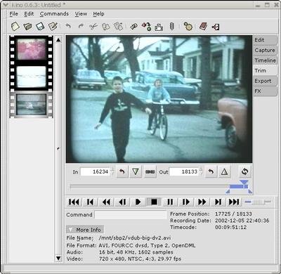
Task: Click the Undo arrow in the main toolbar
Action: (x=68, y=26)
